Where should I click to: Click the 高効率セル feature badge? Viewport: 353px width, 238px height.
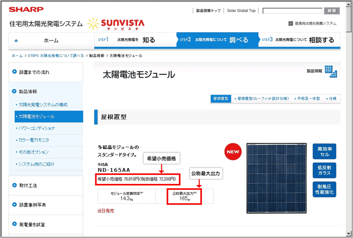click(324, 151)
